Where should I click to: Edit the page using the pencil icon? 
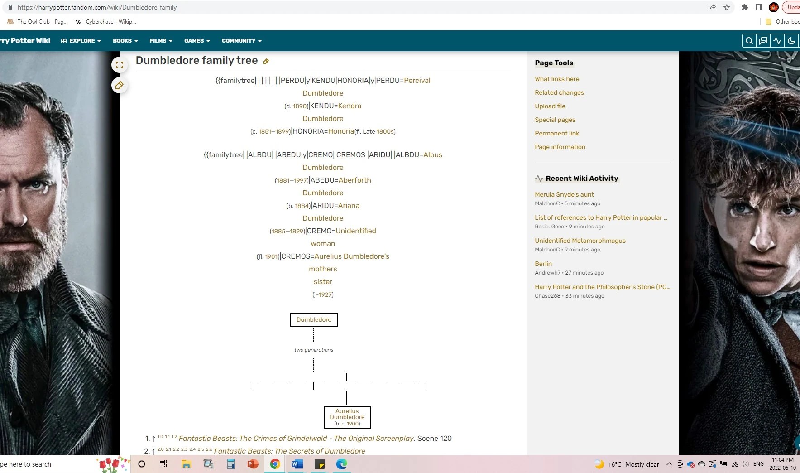click(120, 85)
